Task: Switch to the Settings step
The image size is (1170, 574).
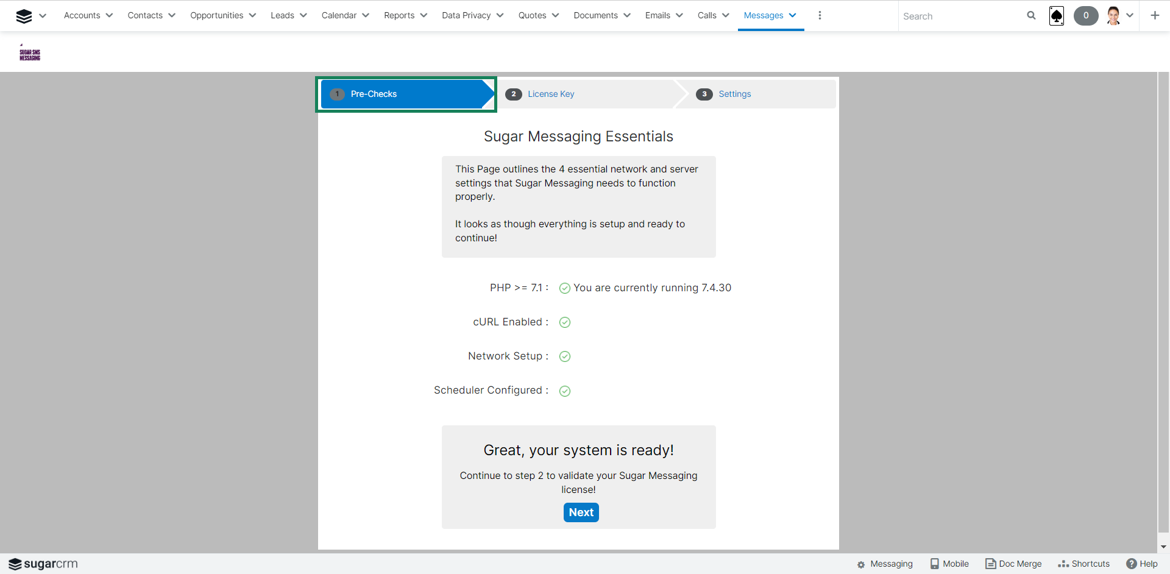Action: 734,94
